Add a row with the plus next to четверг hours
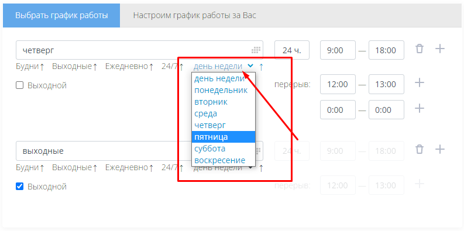Viewport: 464px width, 231px height. coord(440,49)
